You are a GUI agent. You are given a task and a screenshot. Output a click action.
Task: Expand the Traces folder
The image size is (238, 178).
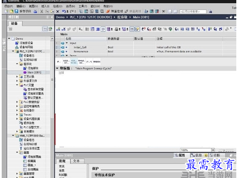pyautogui.click(x=17, y=115)
